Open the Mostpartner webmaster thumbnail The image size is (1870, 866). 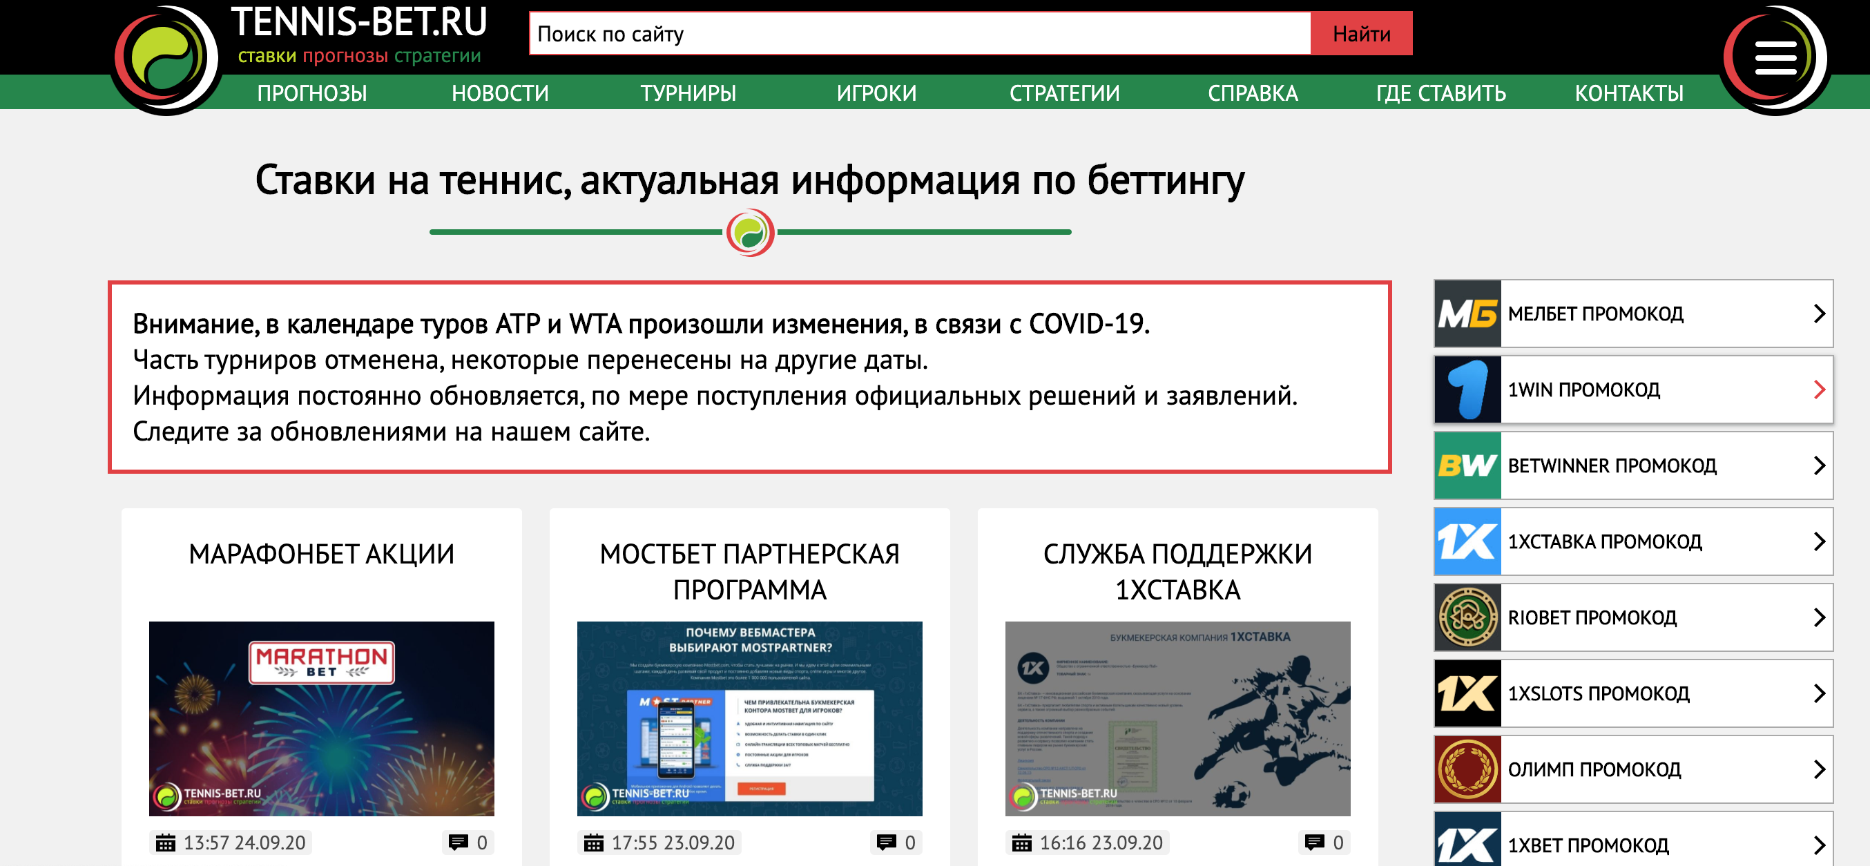749,719
